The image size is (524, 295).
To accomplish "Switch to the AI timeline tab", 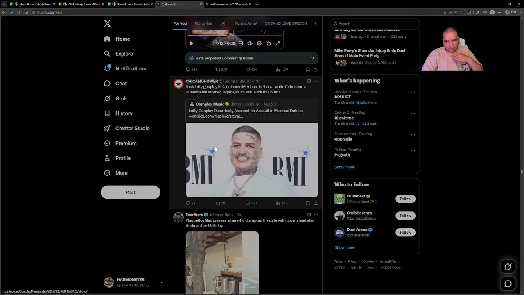I will click(x=224, y=23).
